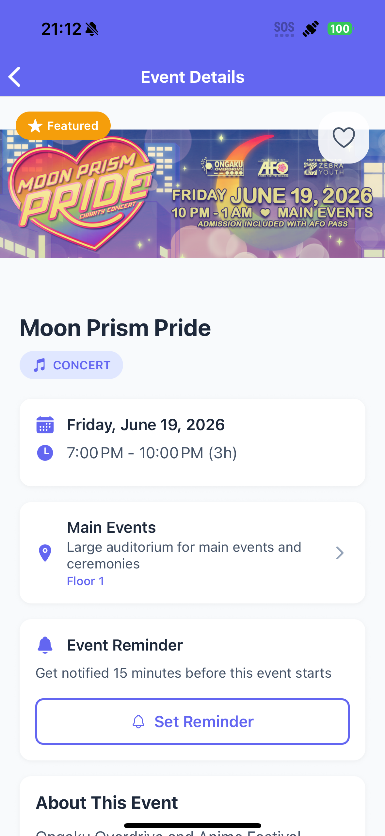Tap the calendar icon beside date

(45, 425)
